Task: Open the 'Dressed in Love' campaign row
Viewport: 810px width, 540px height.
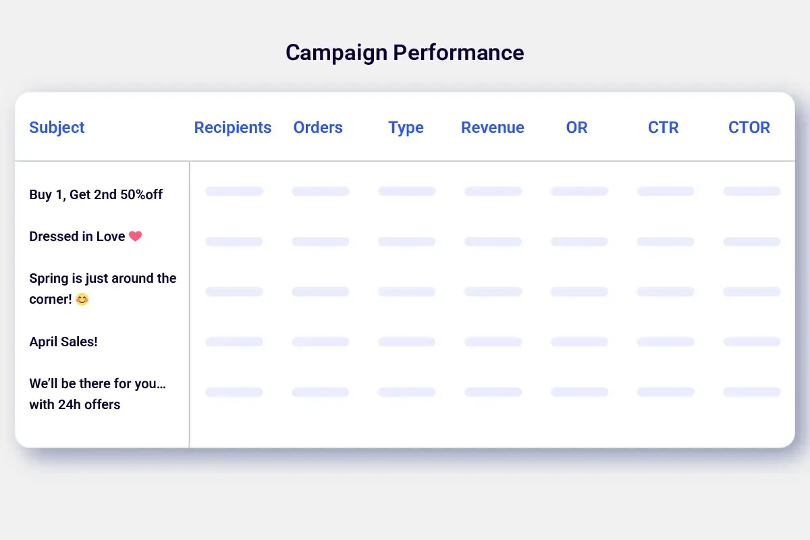Action: (x=86, y=237)
